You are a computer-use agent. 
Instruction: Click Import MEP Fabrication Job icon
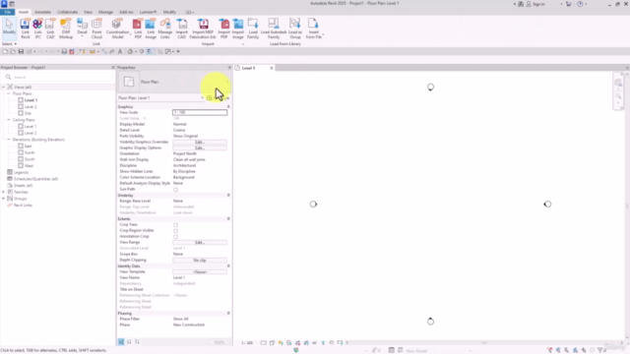[203, 29]
